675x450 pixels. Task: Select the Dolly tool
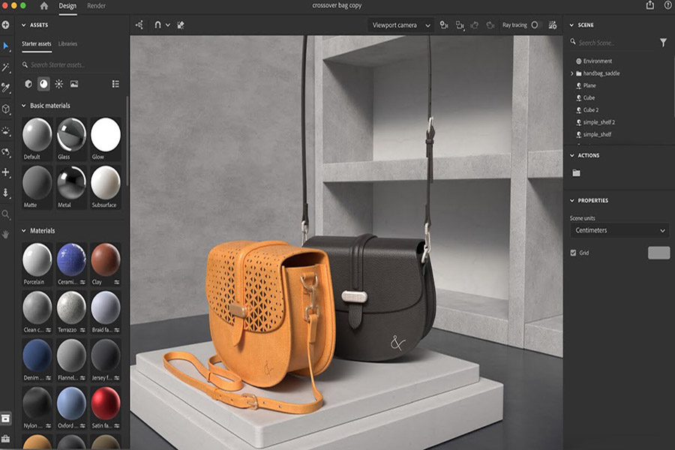click(5, 193)
